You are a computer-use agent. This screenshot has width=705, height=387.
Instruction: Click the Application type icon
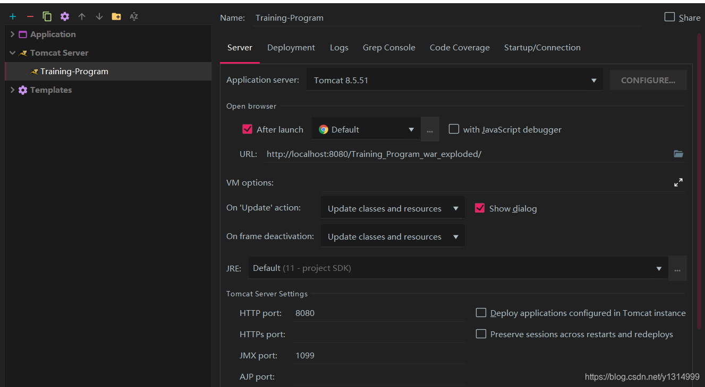pyautogui.click(x=23, y=34)
